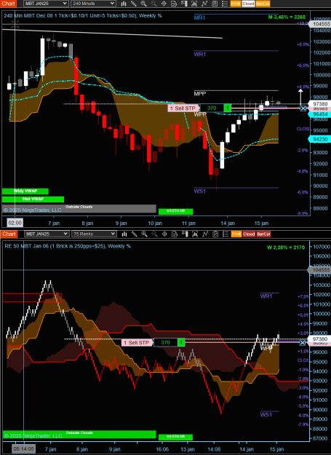Expand the 75 Renko interval dropdown
Image resolution: width=331 pixels, height=455 pixels.
click(94, 234)
